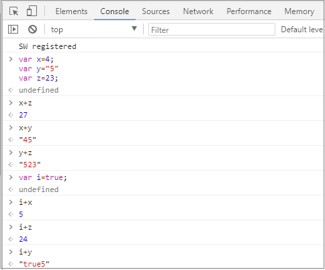Go to the Network tab
Viewport: 325px width, 270px height.
pyautogui.click(x=198, y=11)
